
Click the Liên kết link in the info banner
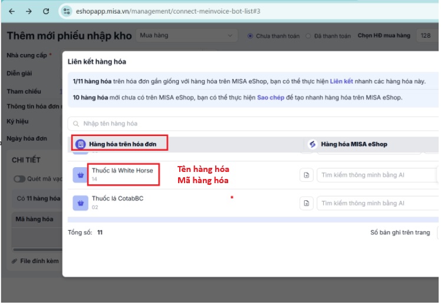pyautogui.click(x=341, y=81)
